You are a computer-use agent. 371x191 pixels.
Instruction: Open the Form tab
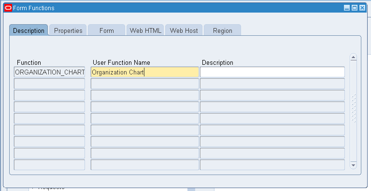[106, 30]
